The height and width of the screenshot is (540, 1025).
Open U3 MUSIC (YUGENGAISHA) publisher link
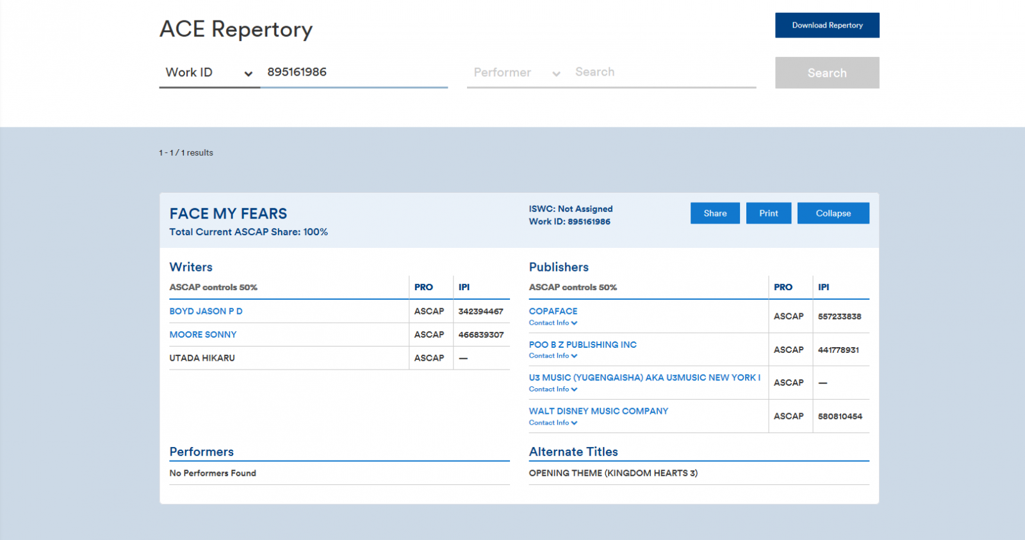pos(644,378)
